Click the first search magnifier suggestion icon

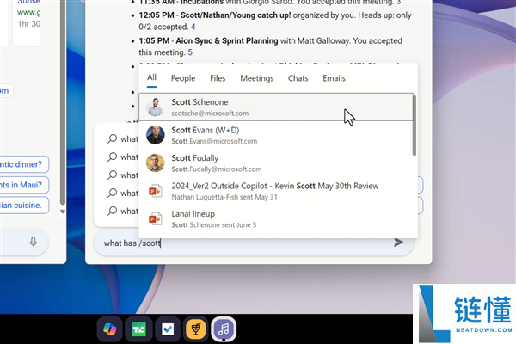tap(112, 138)
